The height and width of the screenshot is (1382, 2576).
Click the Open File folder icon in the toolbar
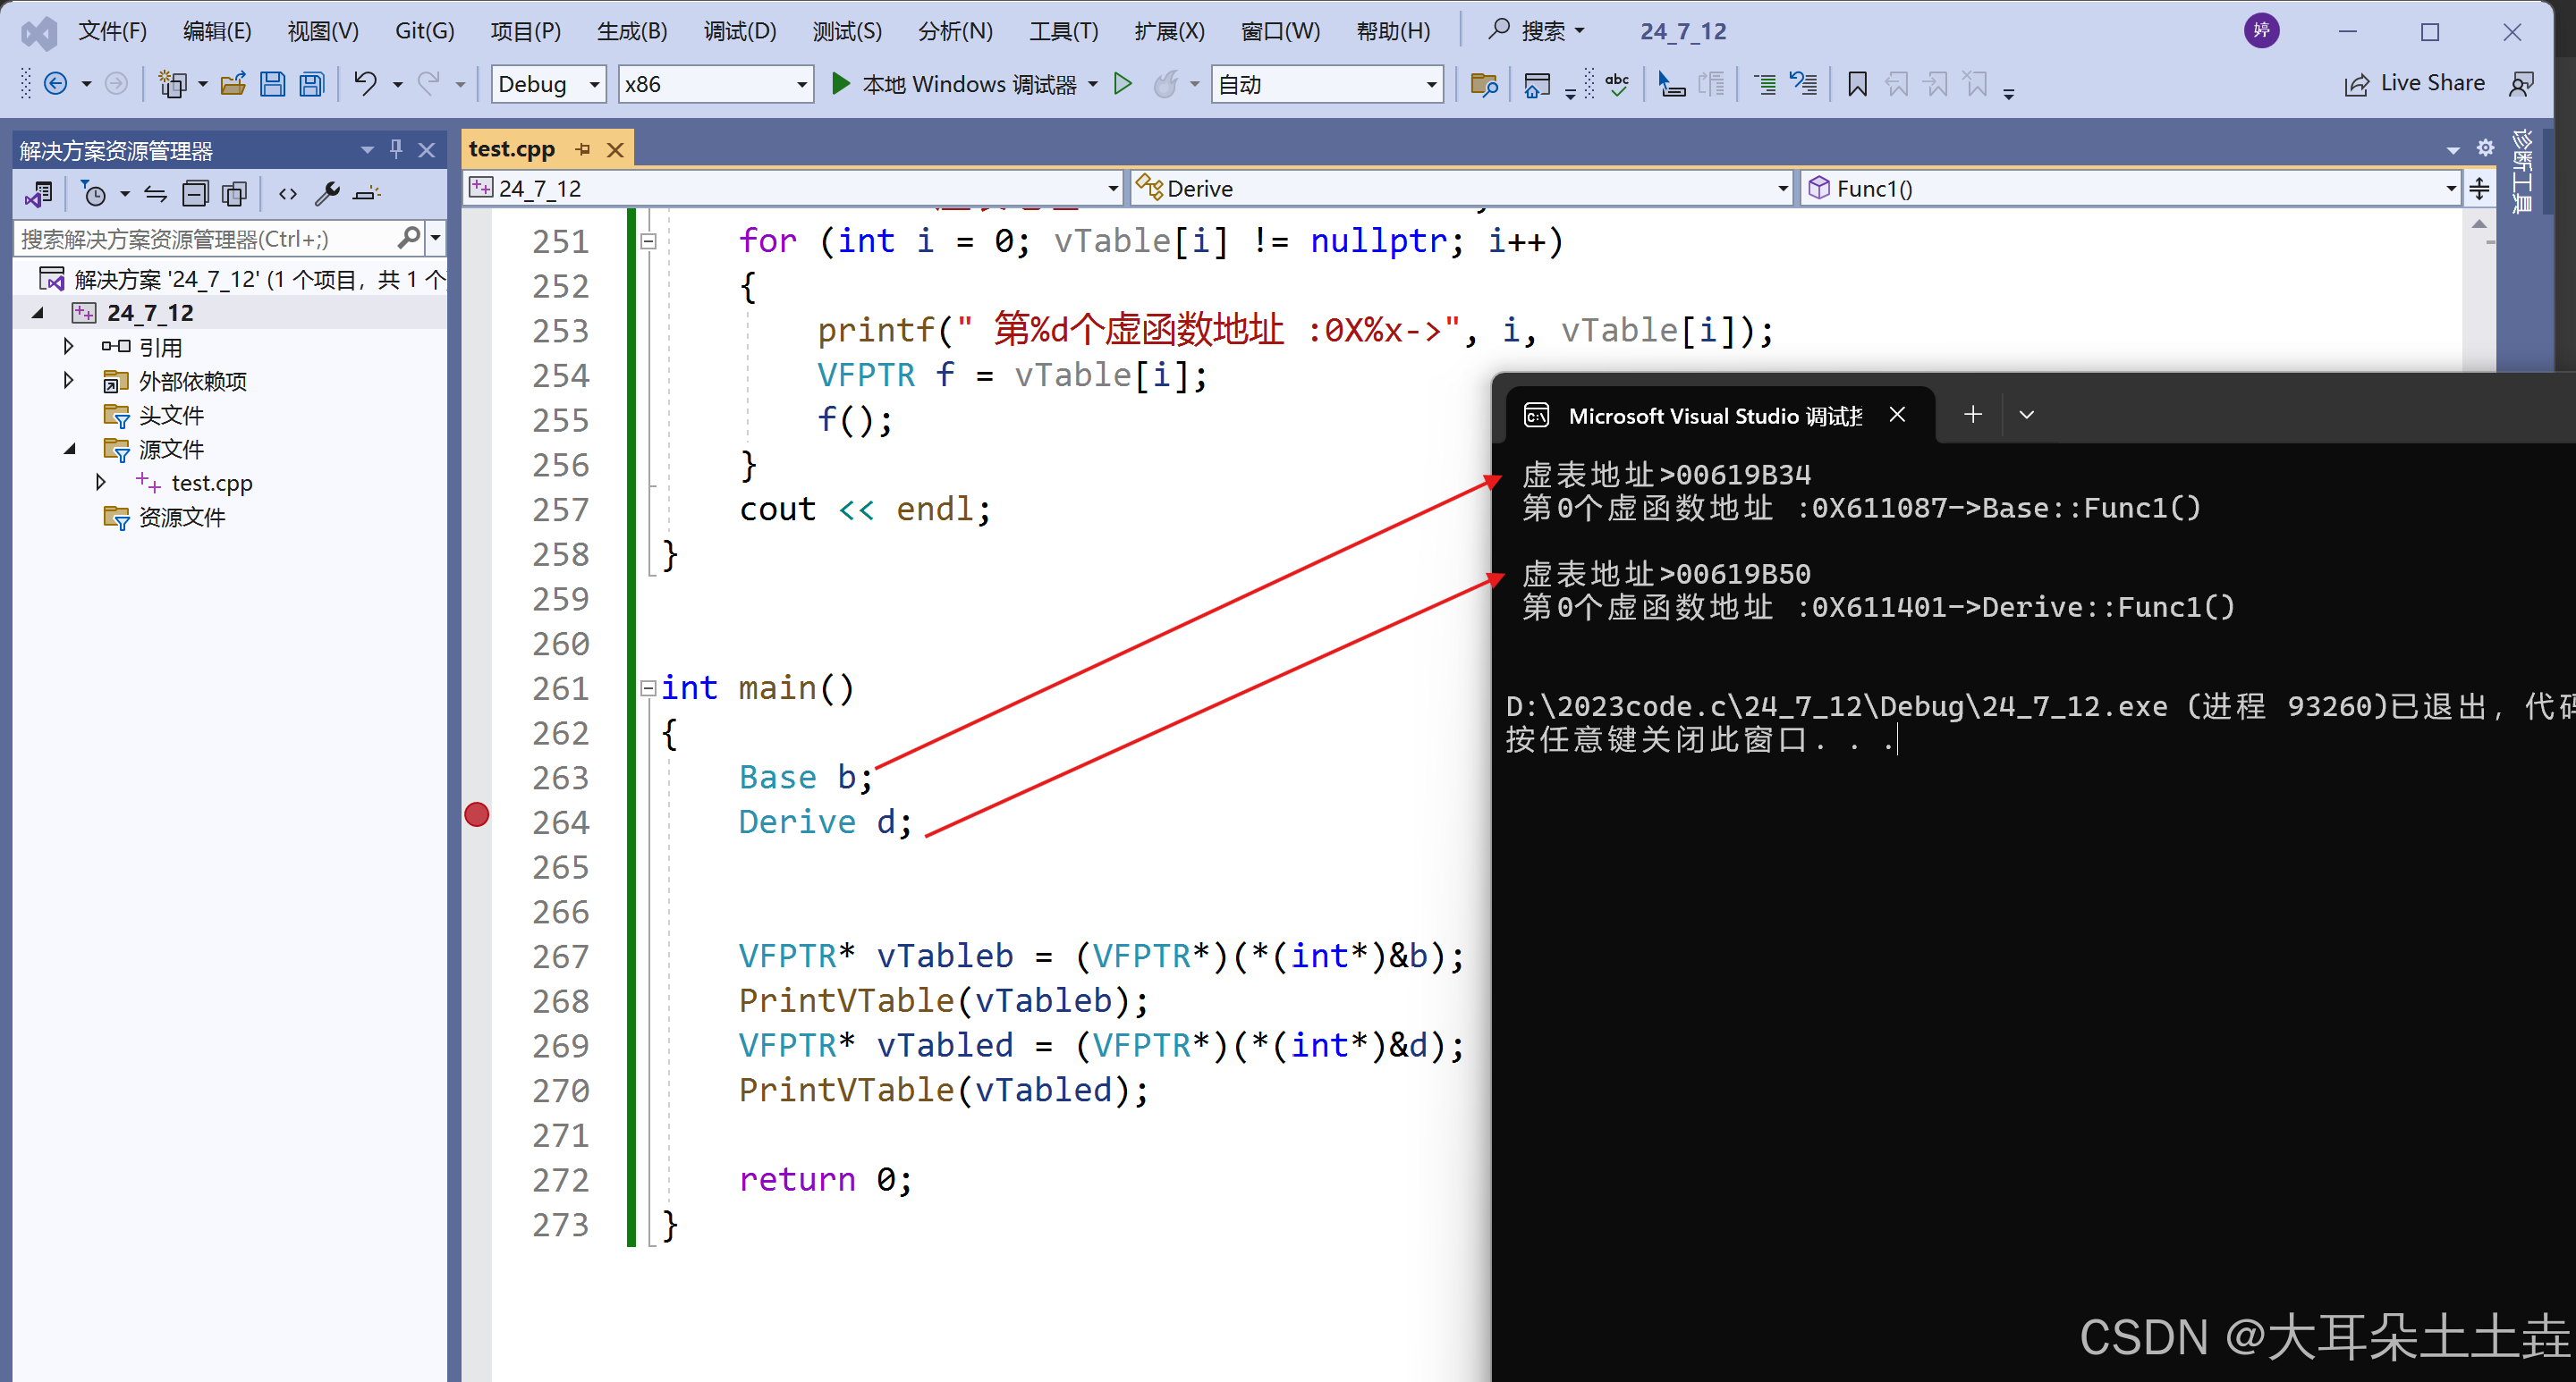coord(233,84)
